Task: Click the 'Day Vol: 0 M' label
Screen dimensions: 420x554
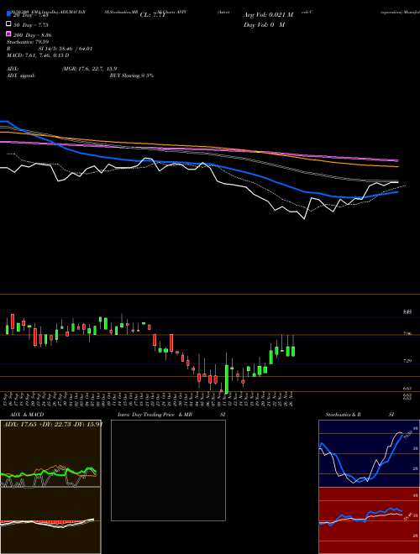Action: (x=264, y=24)
